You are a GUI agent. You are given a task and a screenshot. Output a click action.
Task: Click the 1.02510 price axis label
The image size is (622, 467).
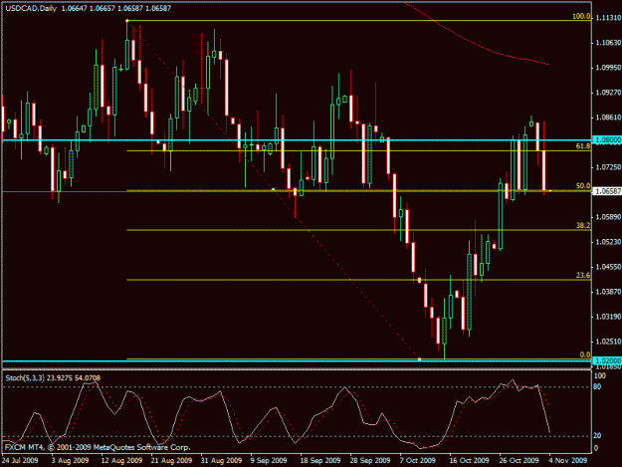608,342
